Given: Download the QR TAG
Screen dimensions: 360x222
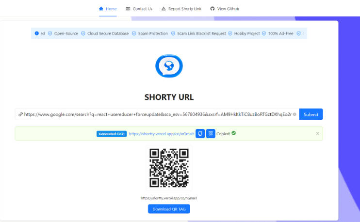Looking at the screenshot, I should (x=169, y=209).
